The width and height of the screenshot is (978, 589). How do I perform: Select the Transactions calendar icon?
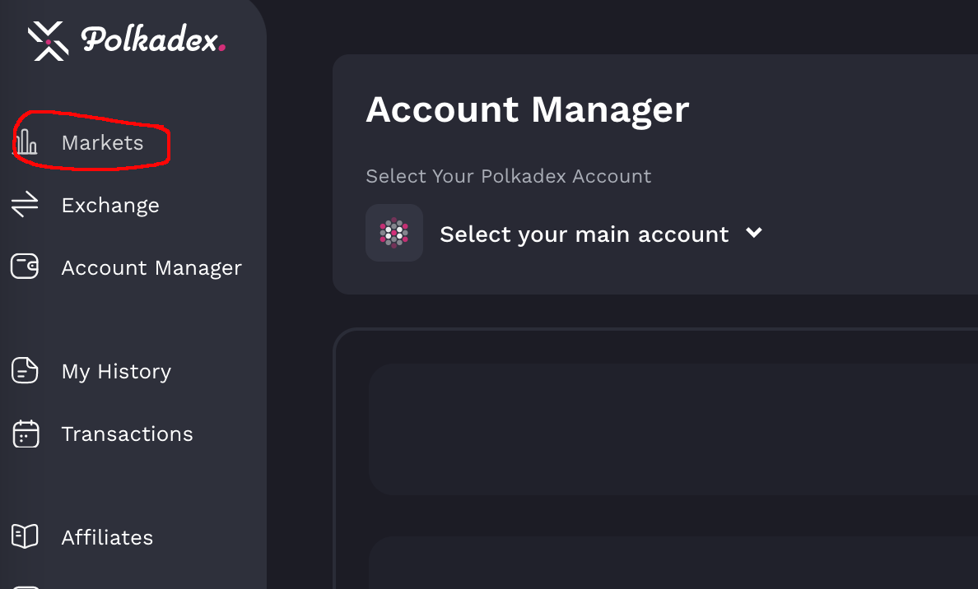click(x=25, y=434)
